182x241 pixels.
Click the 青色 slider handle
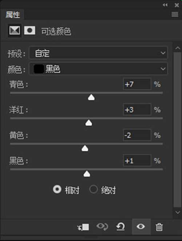pos(91,98)
